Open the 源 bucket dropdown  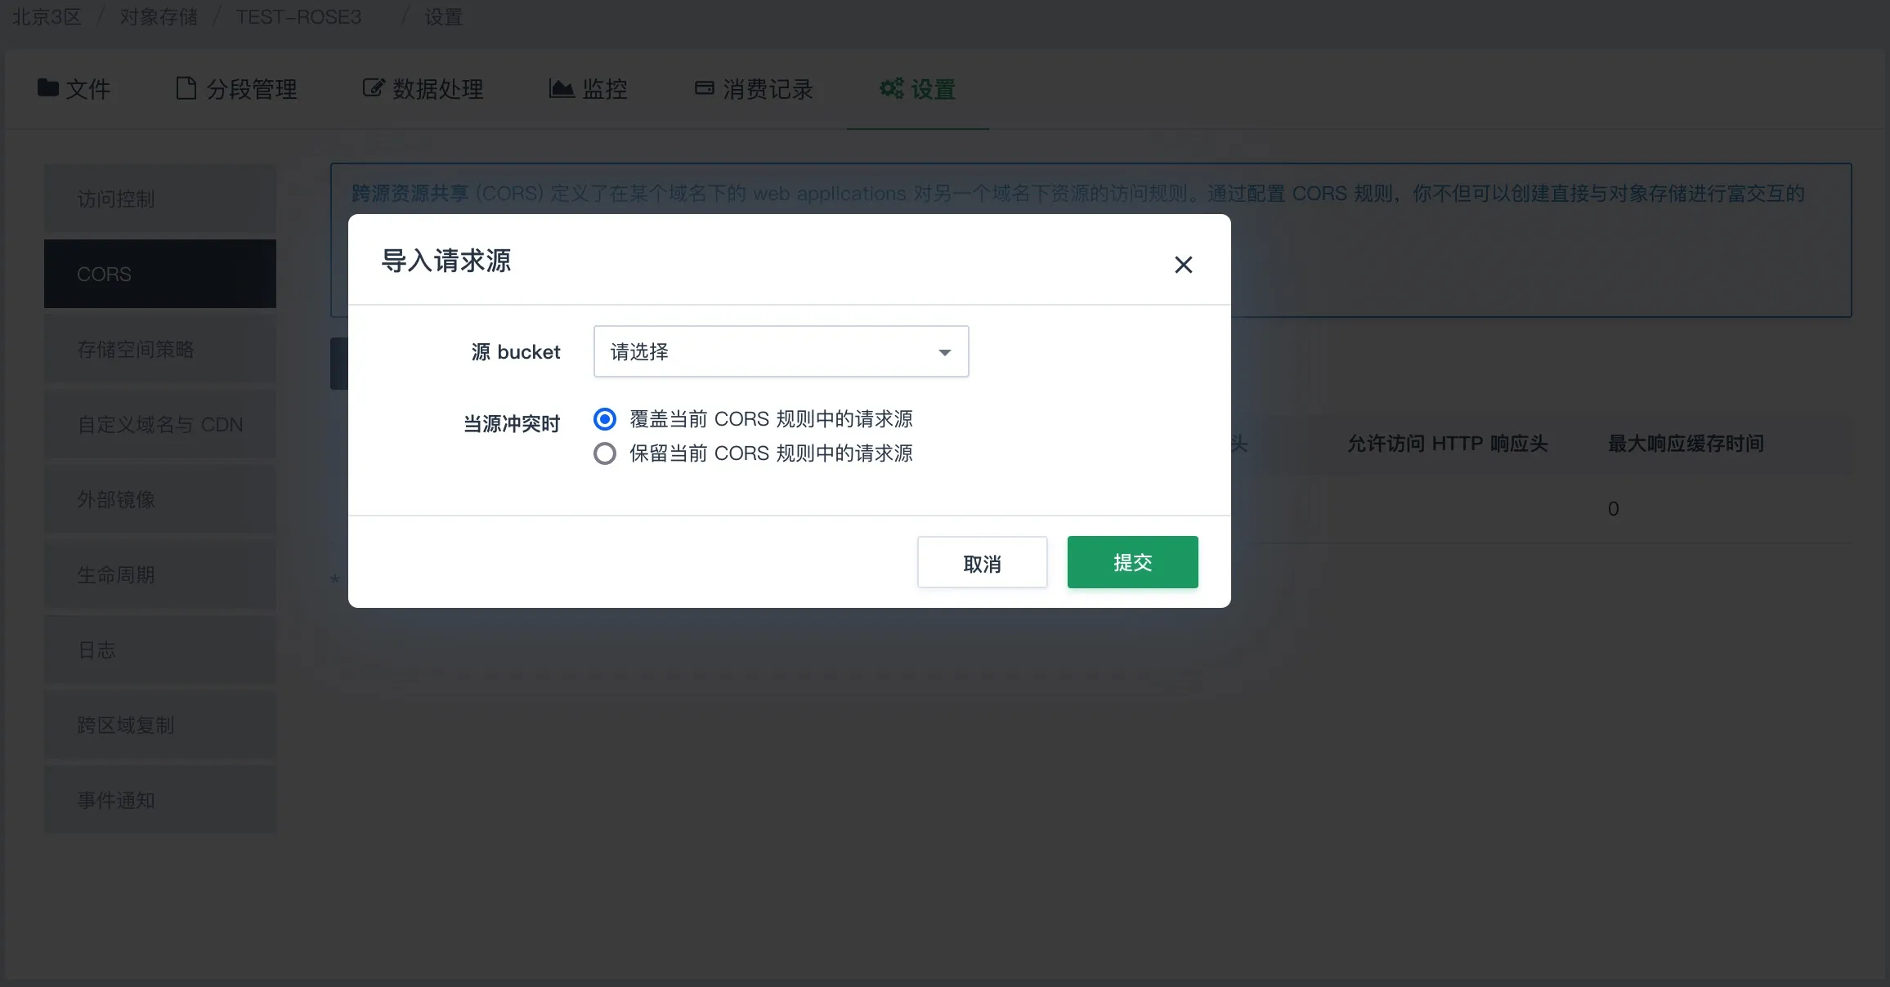(780, 351)
